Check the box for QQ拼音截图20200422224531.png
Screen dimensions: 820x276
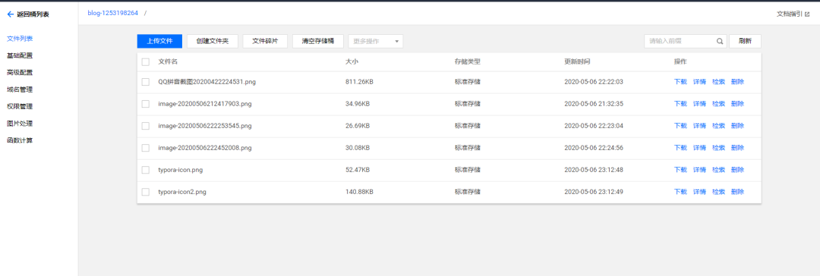pos(145,82)
